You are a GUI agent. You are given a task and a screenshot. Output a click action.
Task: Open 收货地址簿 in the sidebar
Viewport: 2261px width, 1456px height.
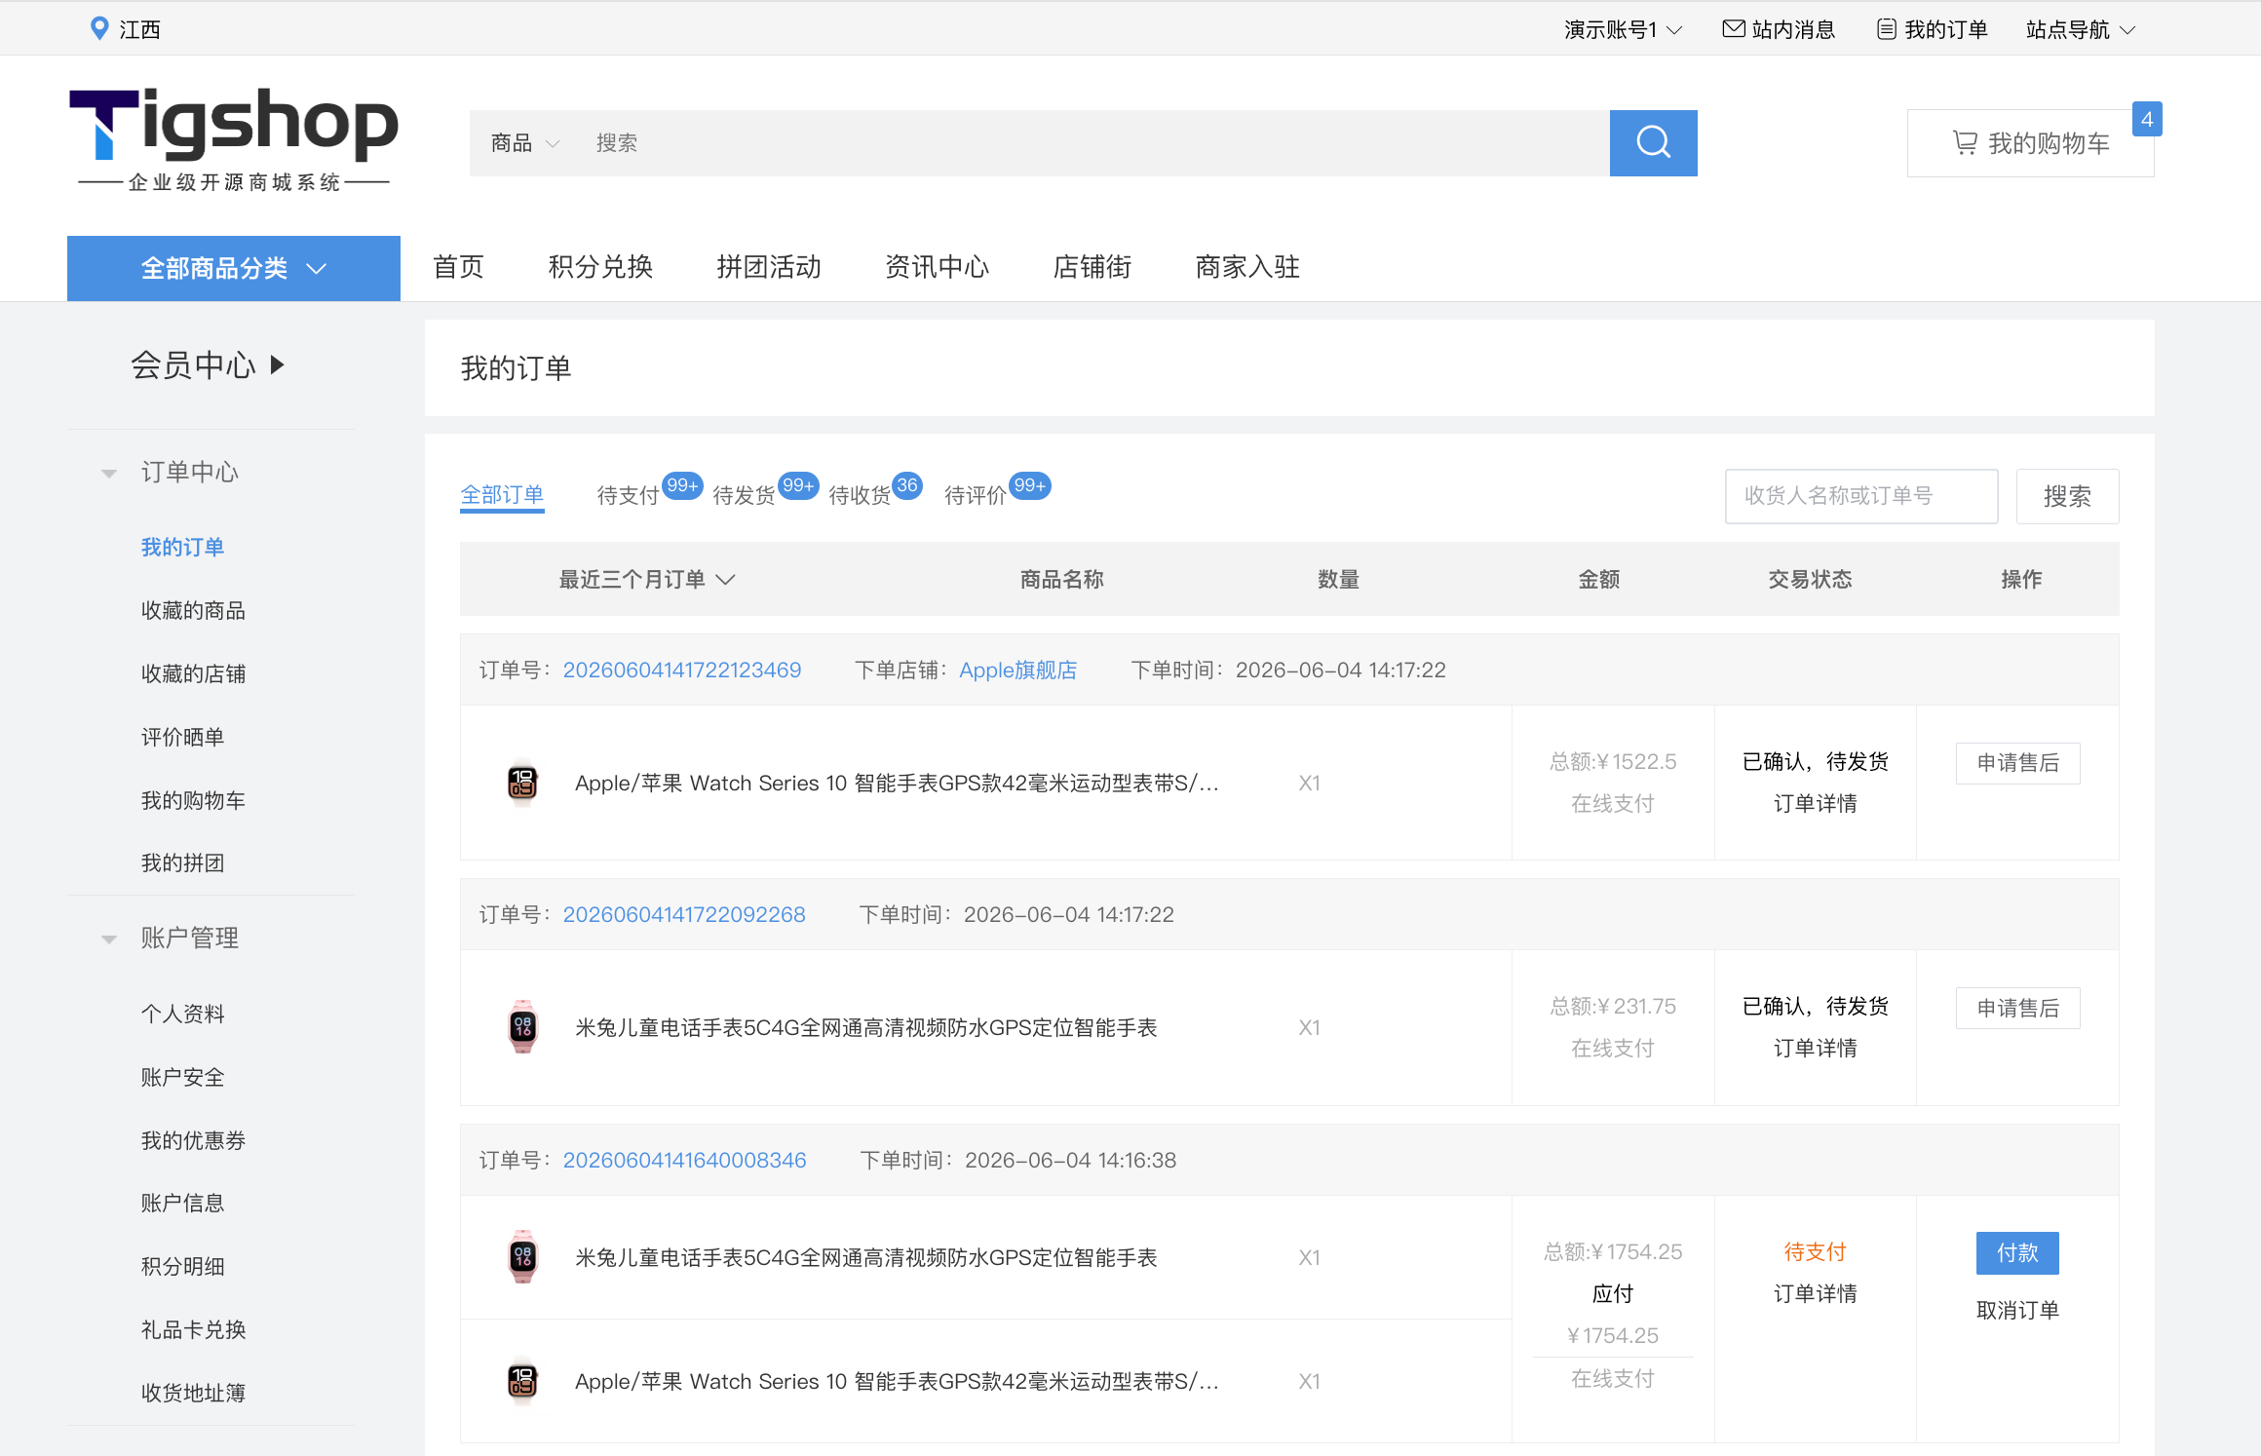193,1394
